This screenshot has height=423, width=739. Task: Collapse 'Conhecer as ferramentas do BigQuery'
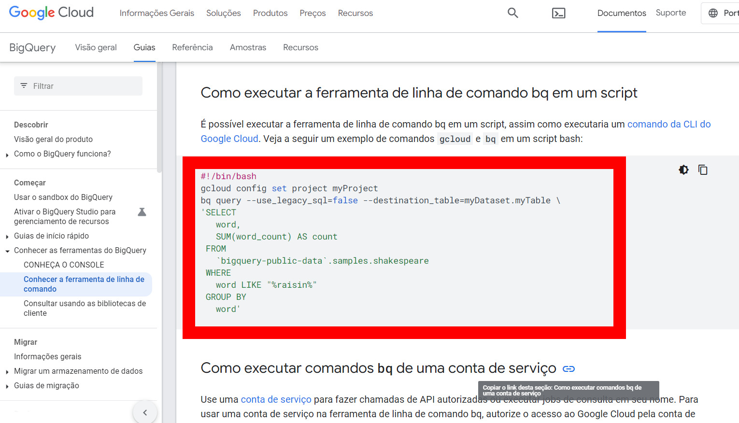click(x=7, y=251)
